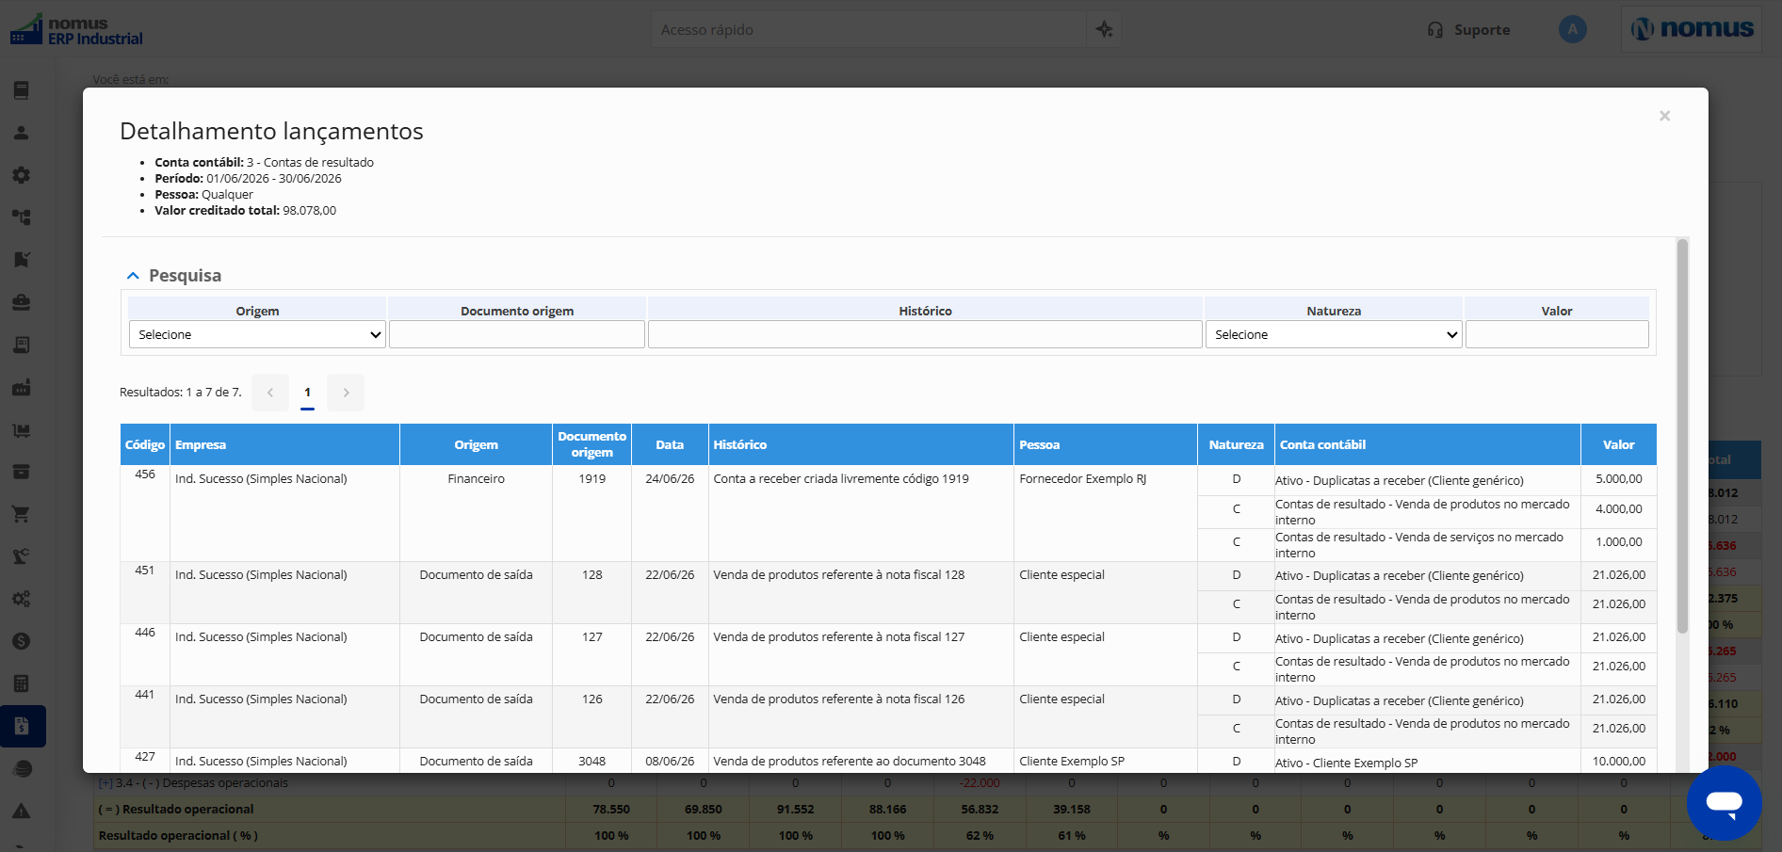Open the receipt document icon in sidebar
The image size is (1782, 852).
[x=22, y=345]
